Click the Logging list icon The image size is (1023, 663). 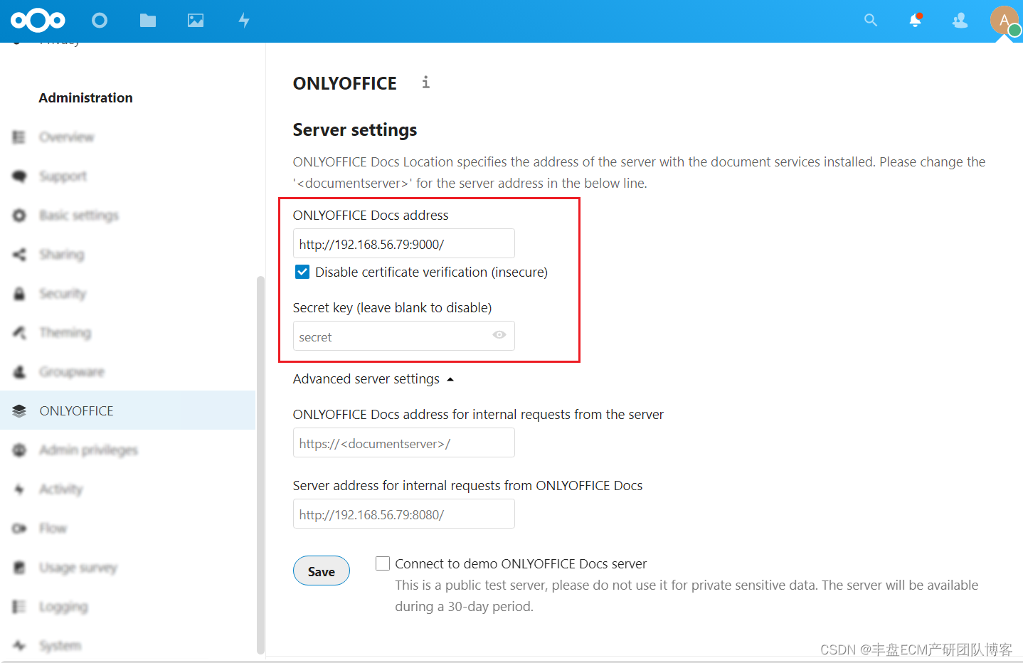[x=19, y=606]
